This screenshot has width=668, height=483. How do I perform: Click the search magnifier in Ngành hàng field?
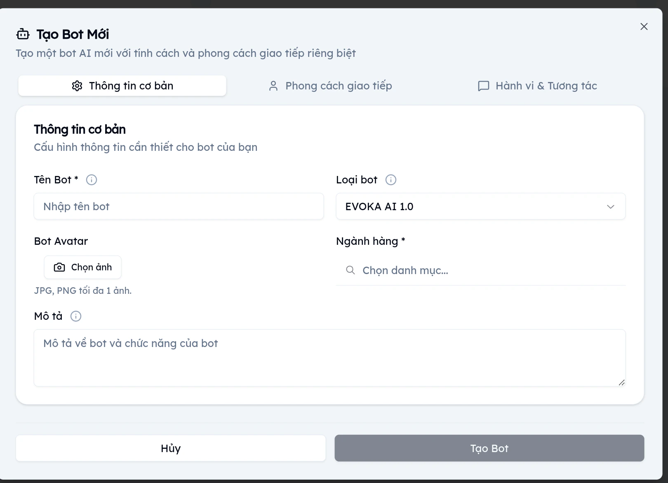click(x=350, y=270)
